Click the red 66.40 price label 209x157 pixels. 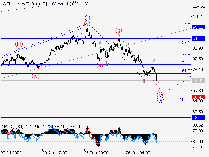(x=198, y=97)
